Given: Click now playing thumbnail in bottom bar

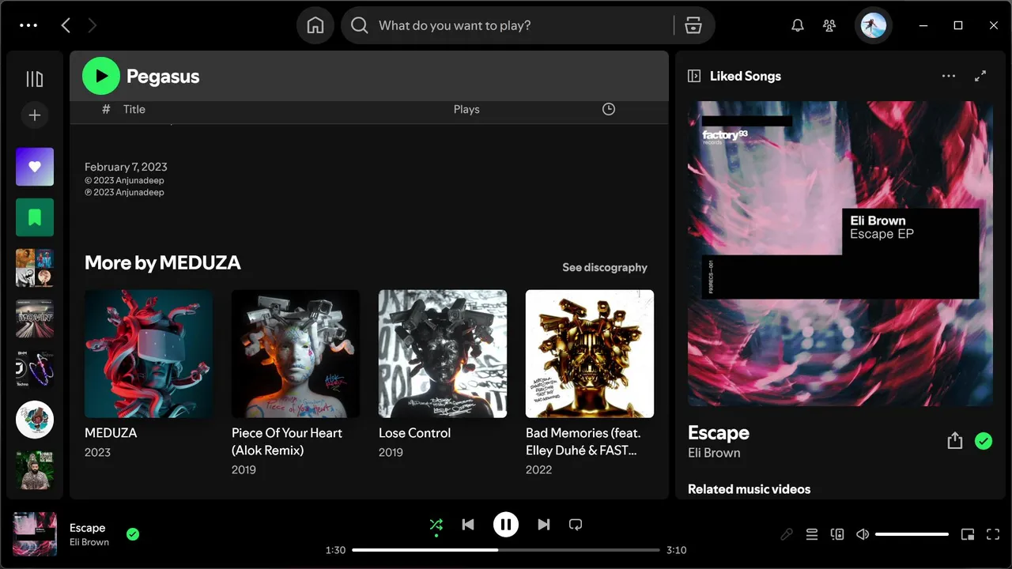Looking at the screenshot, I should coord(35,534).
